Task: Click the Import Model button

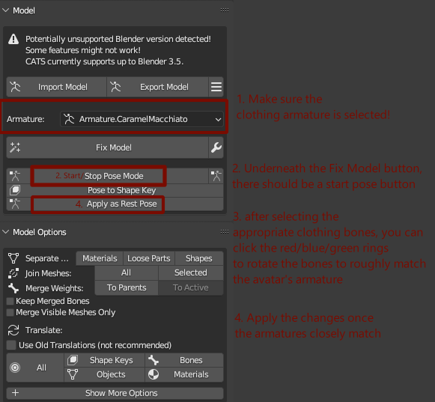Action: [x=57, y=87]
